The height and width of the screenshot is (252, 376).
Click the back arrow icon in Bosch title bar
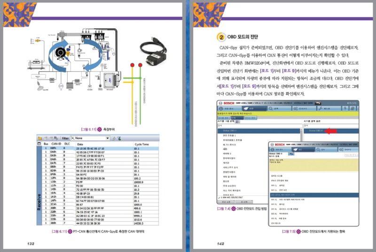pyautogui.click(x=318, y=102)
